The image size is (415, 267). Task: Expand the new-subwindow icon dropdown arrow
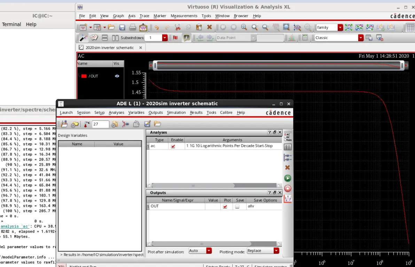104,27
